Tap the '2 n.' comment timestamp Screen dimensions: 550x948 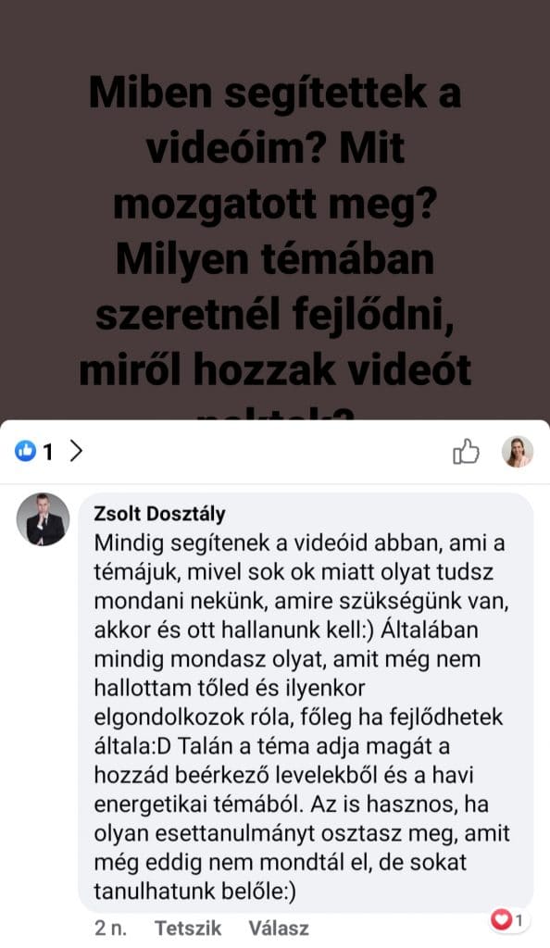pos(110,928)
